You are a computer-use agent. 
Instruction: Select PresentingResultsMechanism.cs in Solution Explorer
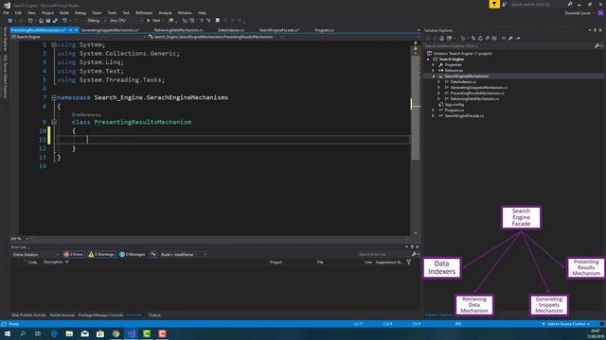coord(477,93)
